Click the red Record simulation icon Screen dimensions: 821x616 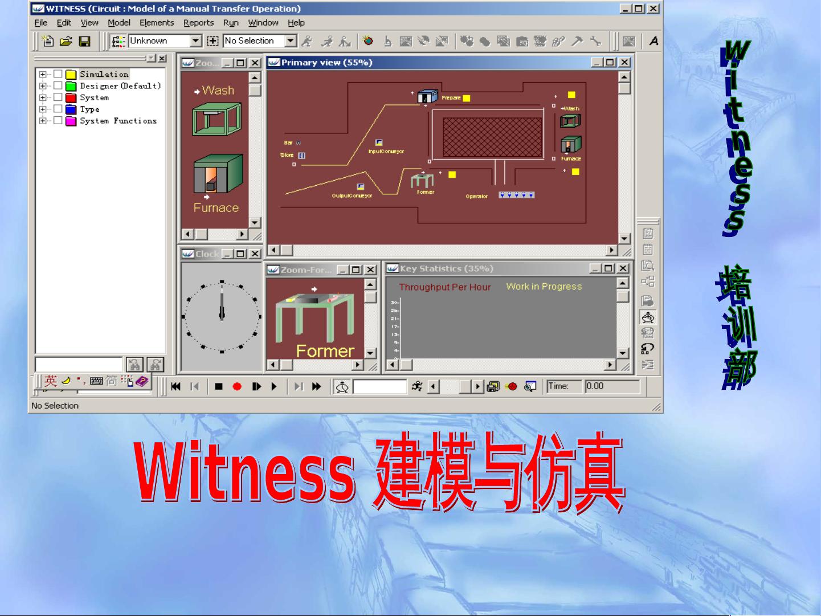[x=238, y=386]
